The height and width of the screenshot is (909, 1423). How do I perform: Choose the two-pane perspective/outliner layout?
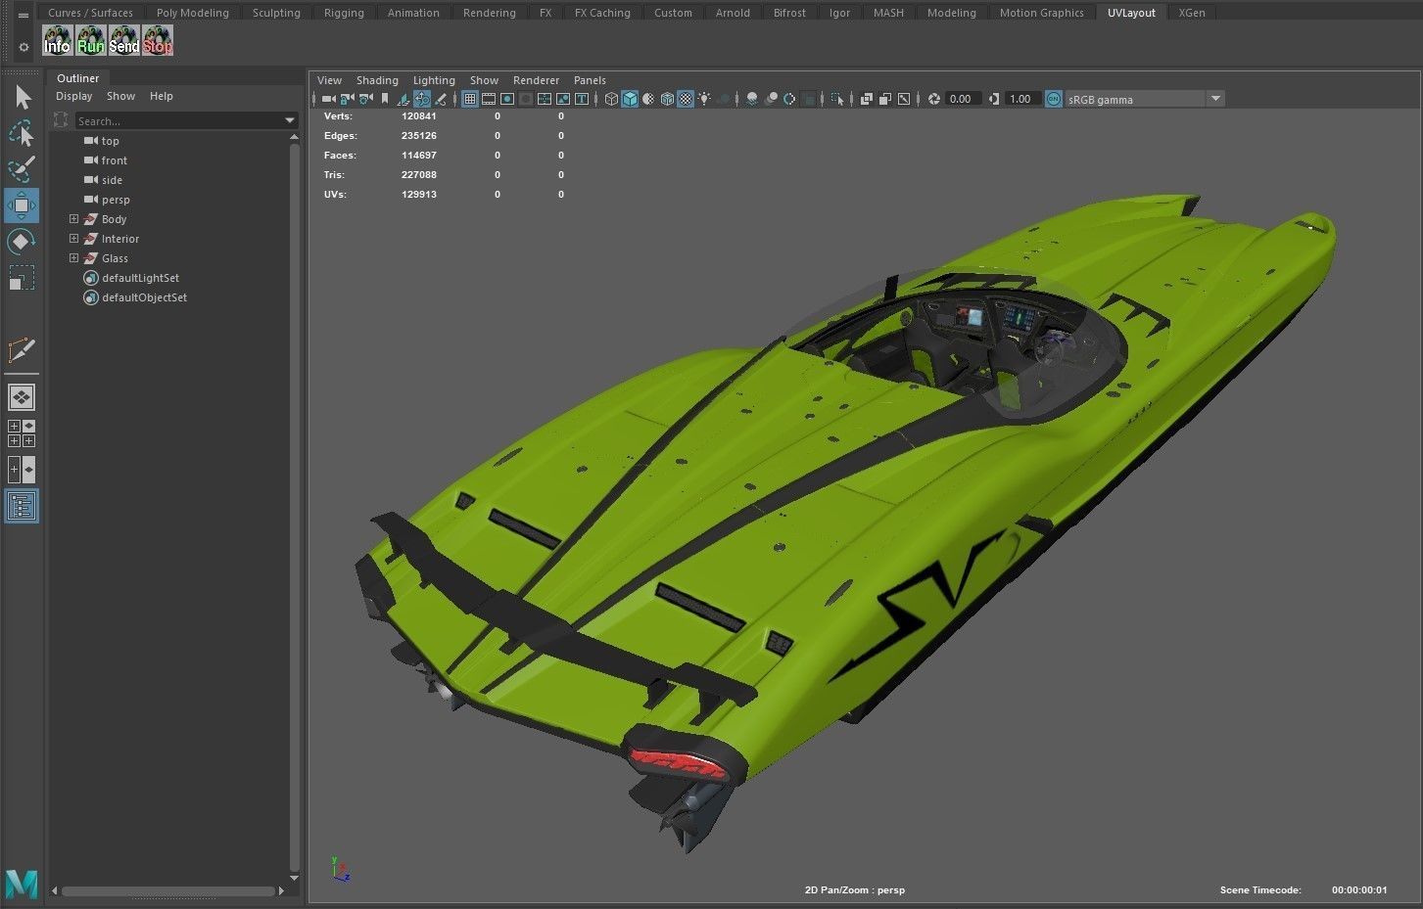[x=22, y=470]
